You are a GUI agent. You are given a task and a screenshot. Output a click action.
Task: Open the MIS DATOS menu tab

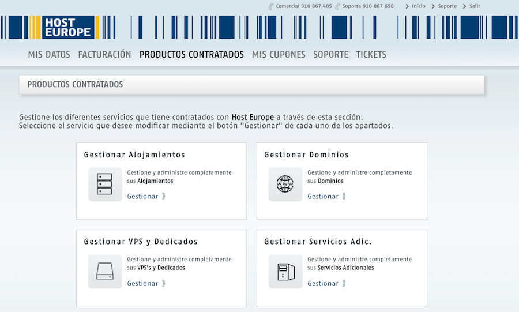49,55
